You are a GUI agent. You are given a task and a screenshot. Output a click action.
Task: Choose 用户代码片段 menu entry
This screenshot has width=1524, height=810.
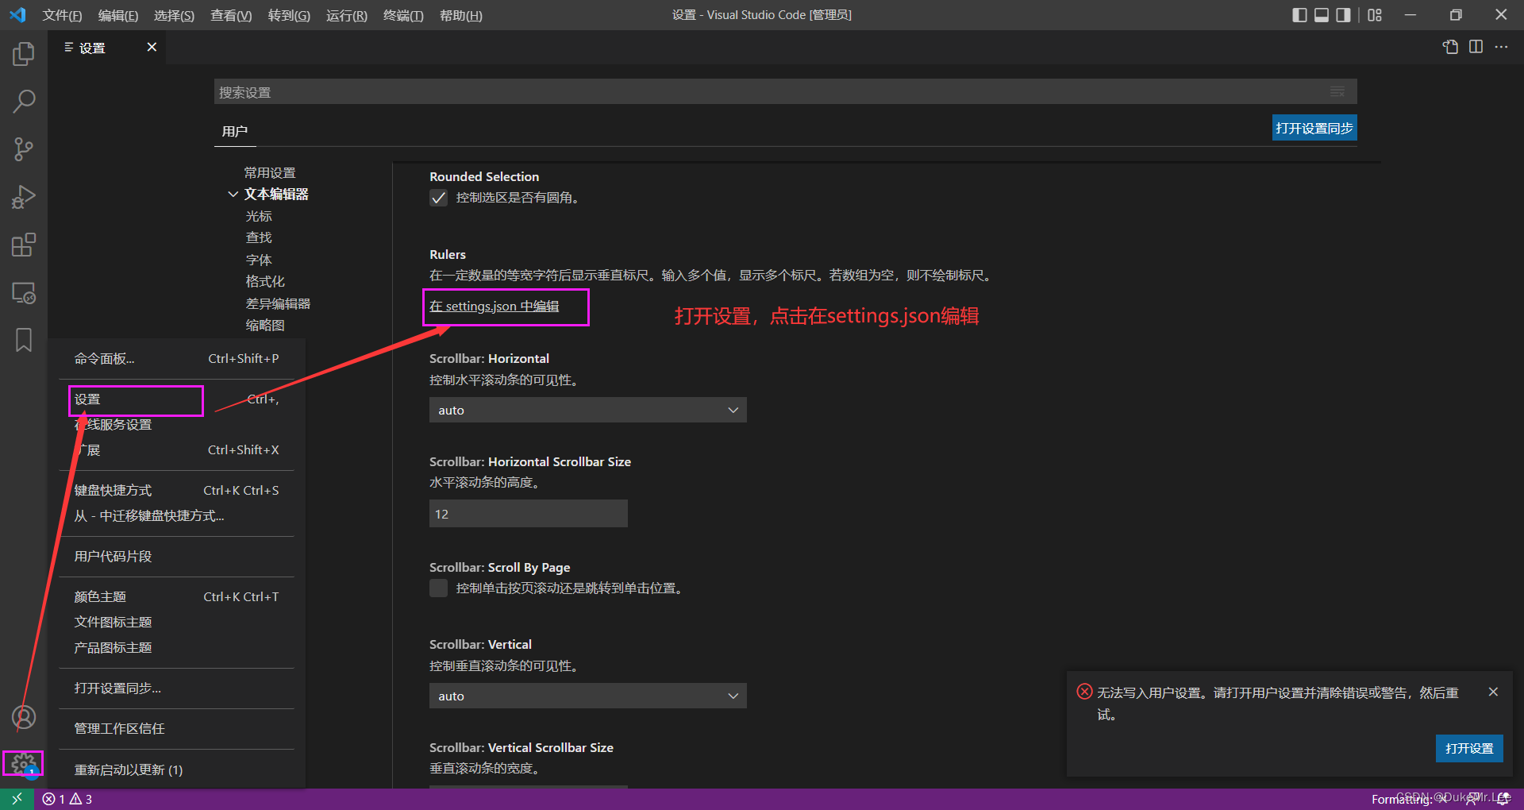click(x=176, y=556)
